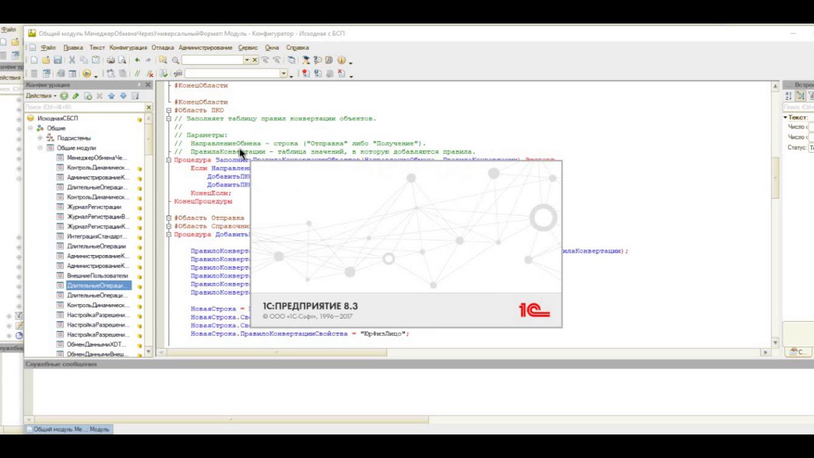Open the procedure list combo box arrow

(283, 73)
